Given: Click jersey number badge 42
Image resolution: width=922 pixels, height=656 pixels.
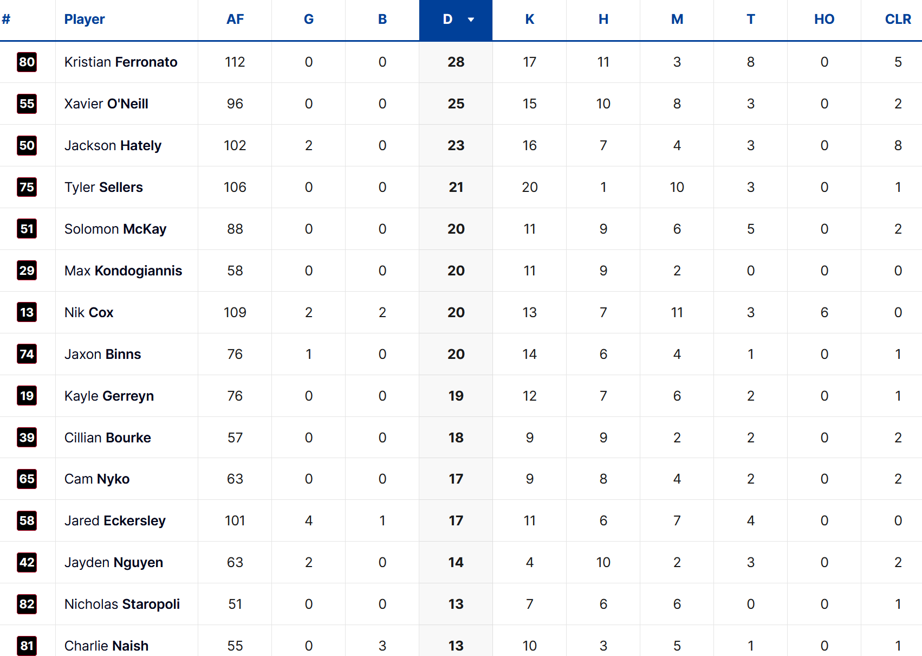Looking at the screenshot, I should point(27,562).
